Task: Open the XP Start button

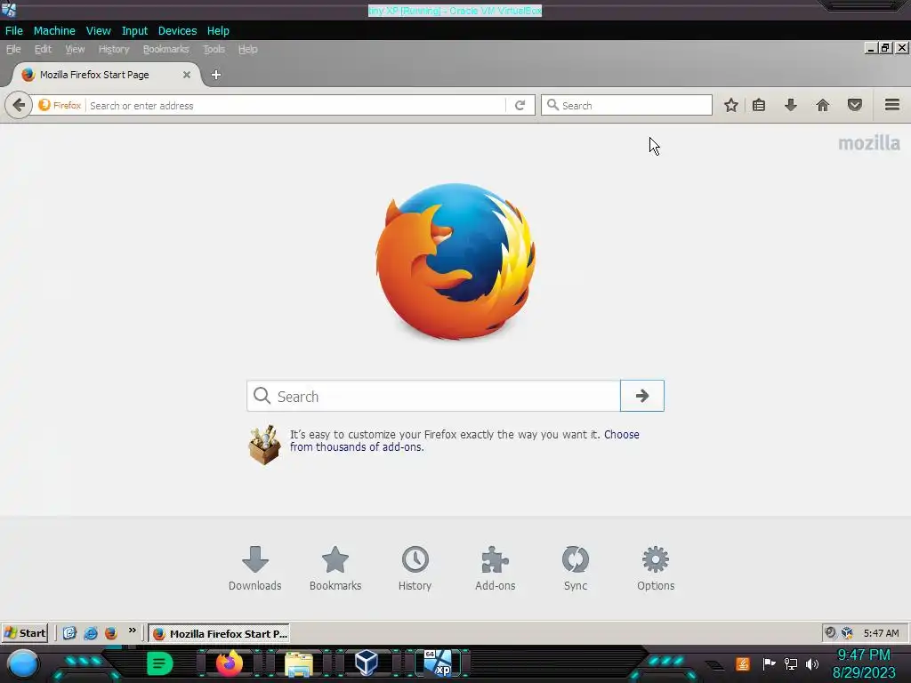Action: point(25,633)
